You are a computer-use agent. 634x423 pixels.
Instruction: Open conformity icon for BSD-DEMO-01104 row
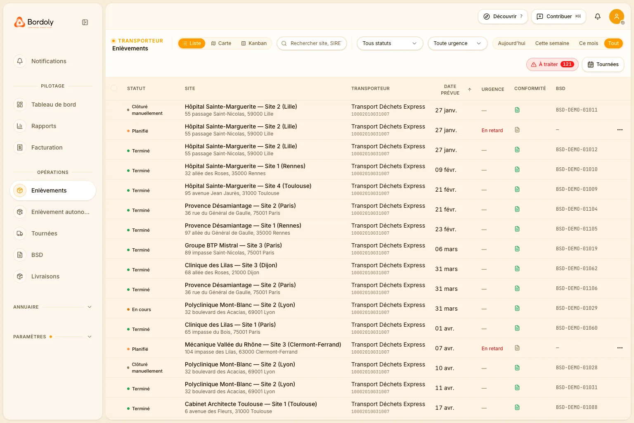point(517,209)
